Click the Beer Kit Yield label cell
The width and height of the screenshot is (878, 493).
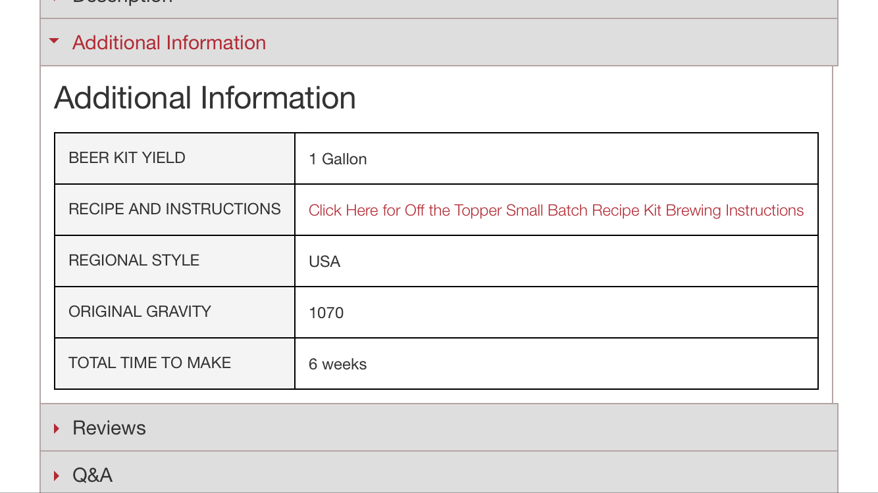click(174, 158)
